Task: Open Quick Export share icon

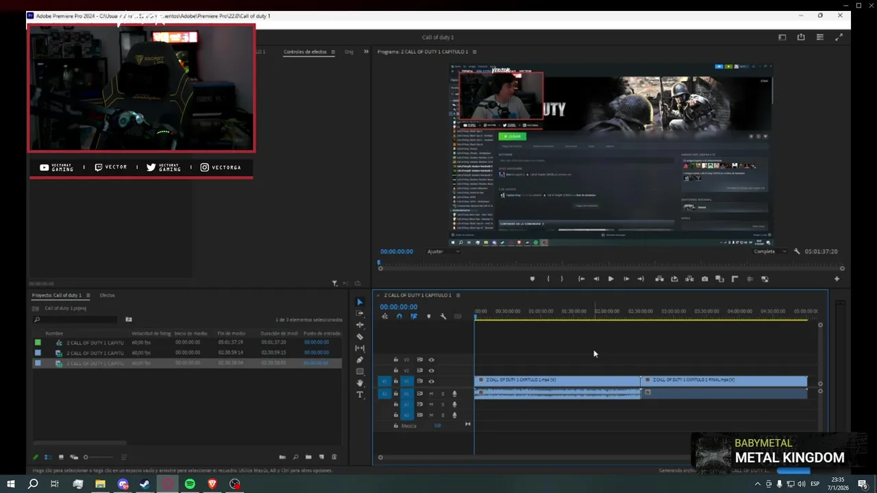Action: click(x=801, y=37)
